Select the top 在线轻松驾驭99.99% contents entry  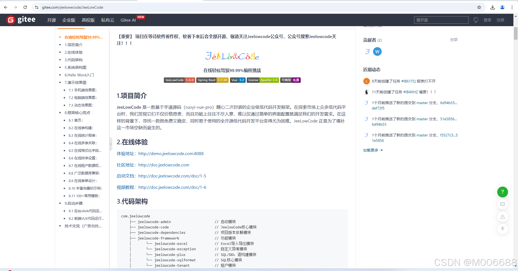pos(84,37)
